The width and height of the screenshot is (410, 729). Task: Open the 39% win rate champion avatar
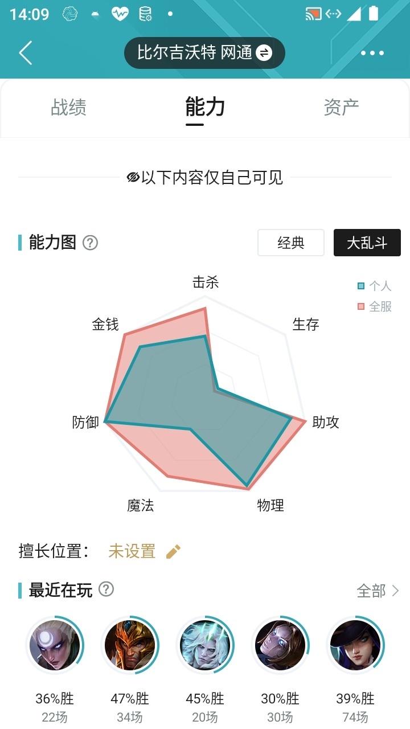(355, 645)
